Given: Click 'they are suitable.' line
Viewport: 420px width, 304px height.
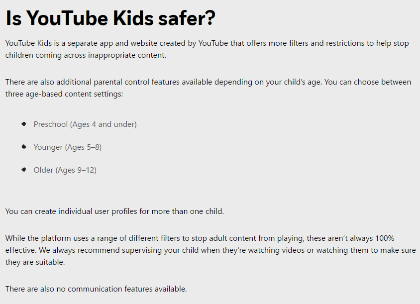Looking at the screenshot, I should pyautogui.click(x=35, y=262).
